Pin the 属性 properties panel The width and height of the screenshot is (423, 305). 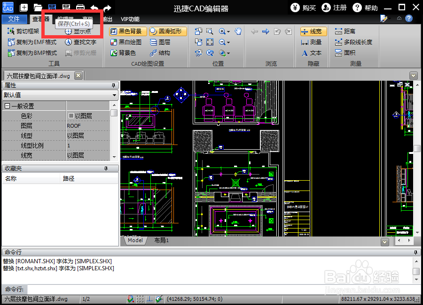tap(114, 85)
